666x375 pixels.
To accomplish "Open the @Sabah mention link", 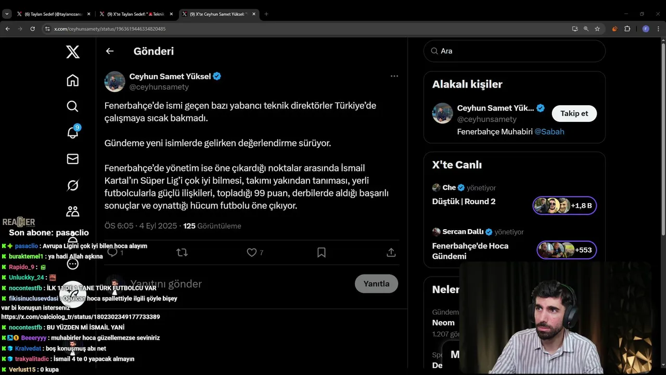I will coord(549,132).
